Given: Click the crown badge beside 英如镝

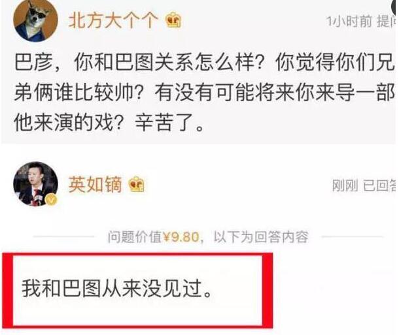Looking at the screenshot, I should tap(137, 184).
